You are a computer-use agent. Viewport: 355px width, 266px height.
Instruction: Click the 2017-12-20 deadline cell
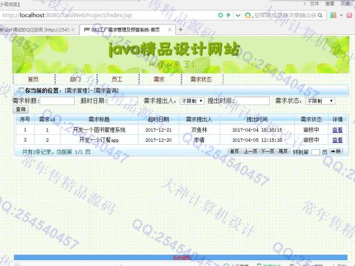point(158,140)
